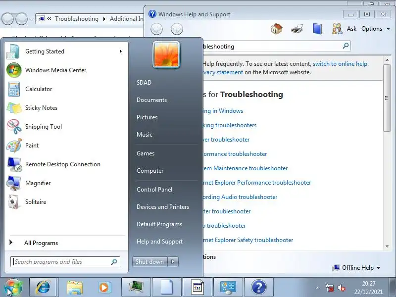This screenshot has height=297, width=396.
Task: Open Pictures library
Action: (147, 117)
